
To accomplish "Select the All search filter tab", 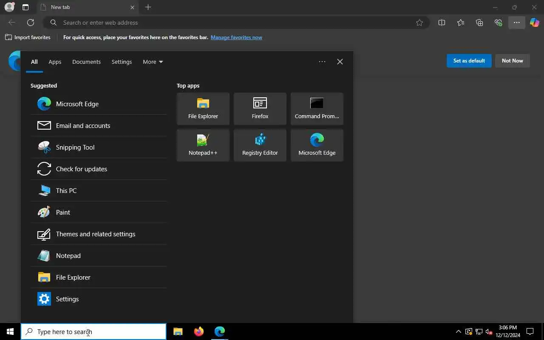I will pyautogui.click(x=34, y=62).
